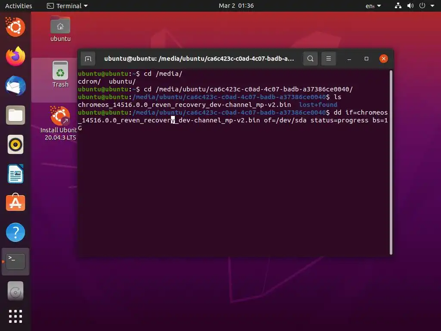The image size is (441, 331).
Task: Launch Rhythmbox from the dock
Action: (x=16, y=145)
